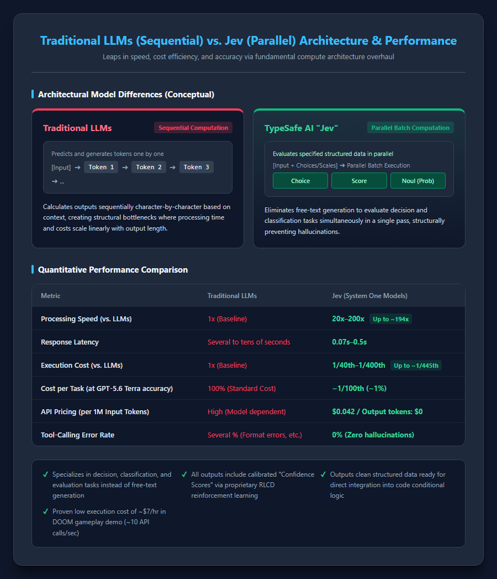
Task: Select the "Tool-Calling Error Rate" row label
Action: (77, 435)
